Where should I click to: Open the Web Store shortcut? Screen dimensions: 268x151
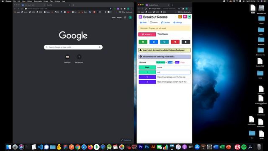point(67,59)
